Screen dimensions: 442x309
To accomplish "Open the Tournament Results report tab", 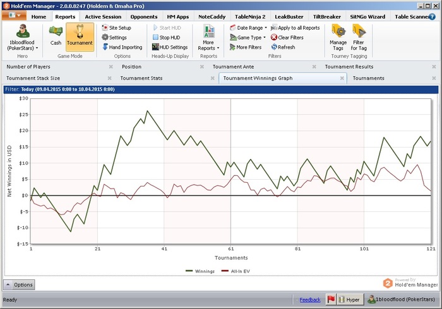I will [x=349, y=66].
